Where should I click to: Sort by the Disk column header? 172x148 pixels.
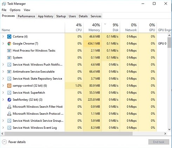[x=111, y=28]
